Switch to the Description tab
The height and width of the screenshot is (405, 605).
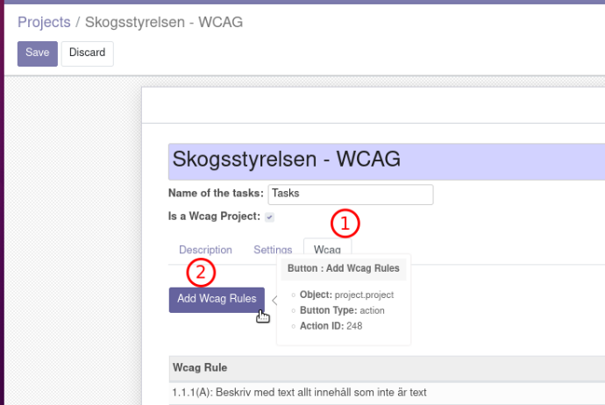click(x=205, y=250)
